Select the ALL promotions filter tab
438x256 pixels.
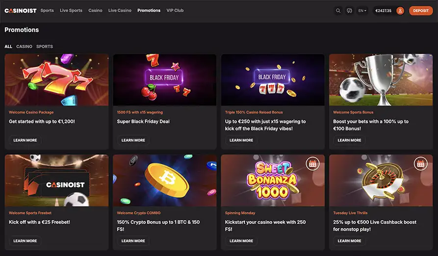8,47
